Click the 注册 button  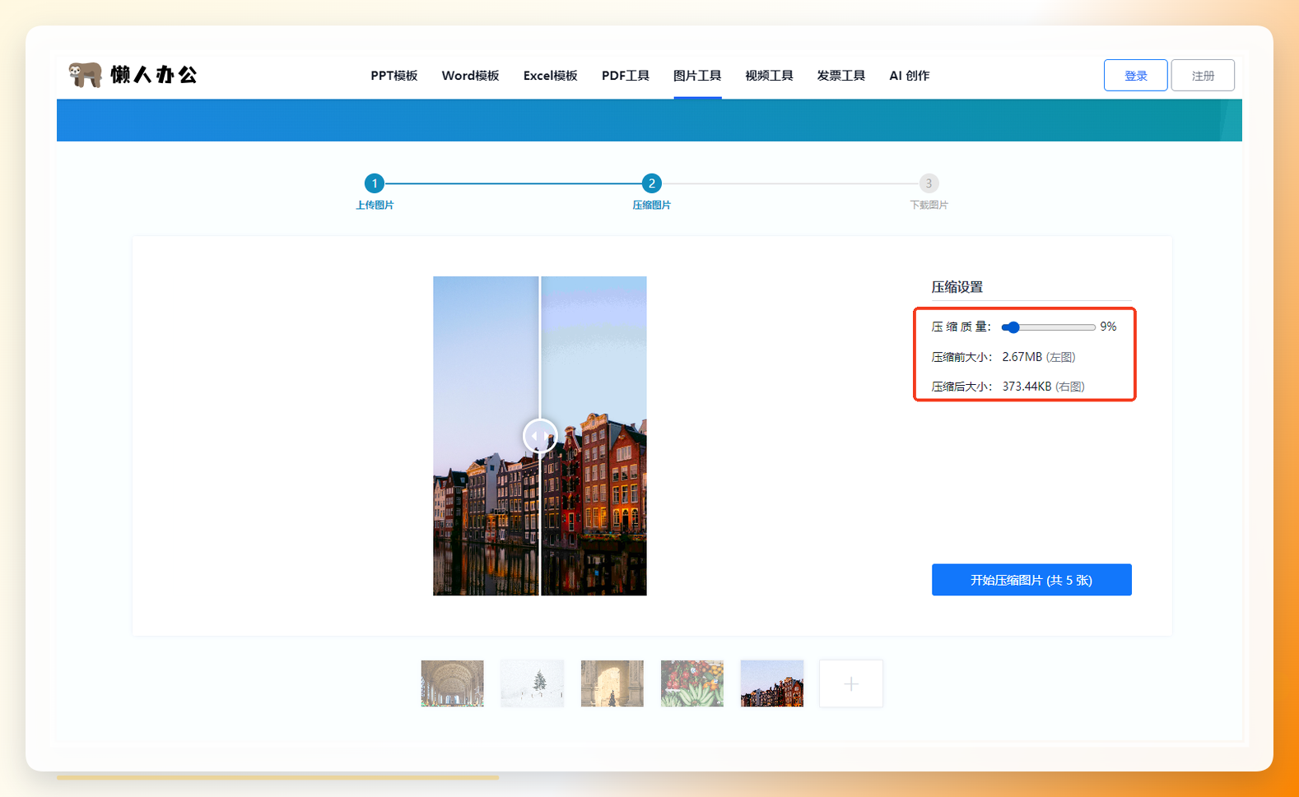[1203, 75]
